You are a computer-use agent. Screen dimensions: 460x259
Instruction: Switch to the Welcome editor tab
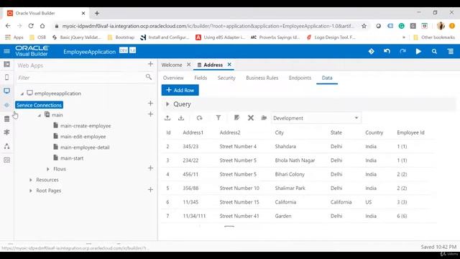tap(172, 65)
